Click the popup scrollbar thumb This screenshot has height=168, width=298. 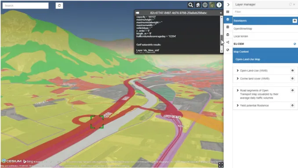click(222, 40)
